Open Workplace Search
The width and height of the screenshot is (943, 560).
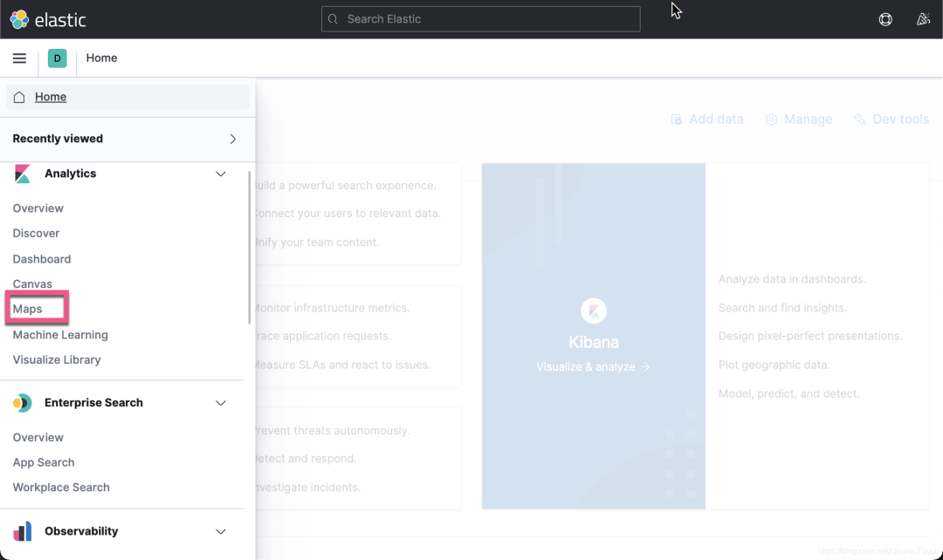tap(61, 488)
